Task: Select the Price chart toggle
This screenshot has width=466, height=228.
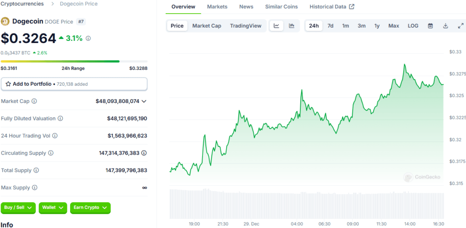Action: point(177,26)
